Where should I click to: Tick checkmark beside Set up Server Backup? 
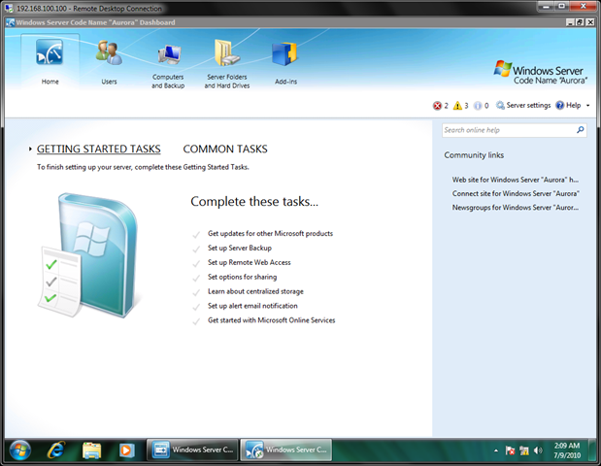(x=196, y=250)
